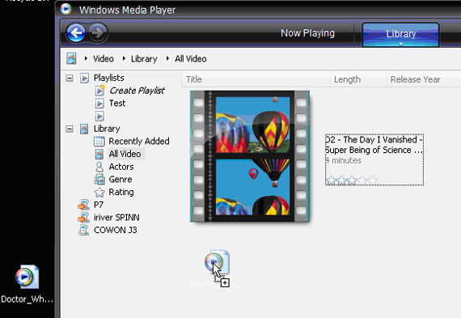Image resolution: width=461 pixels, height=318 pixels.
Task: Open the Library tab dropdown arrow
Action: tap(400, 45)
